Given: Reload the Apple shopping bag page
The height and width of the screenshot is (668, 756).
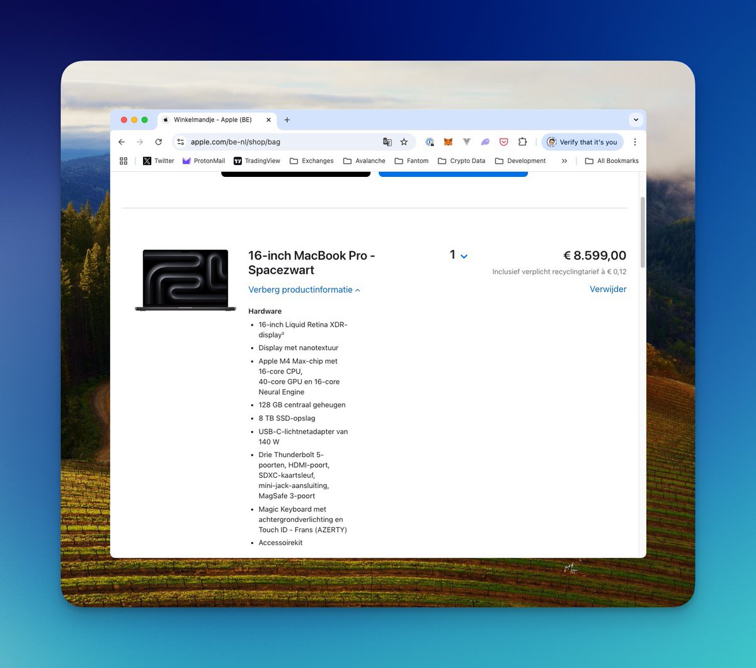Looking at the screenshot, I should coord(159,142).
